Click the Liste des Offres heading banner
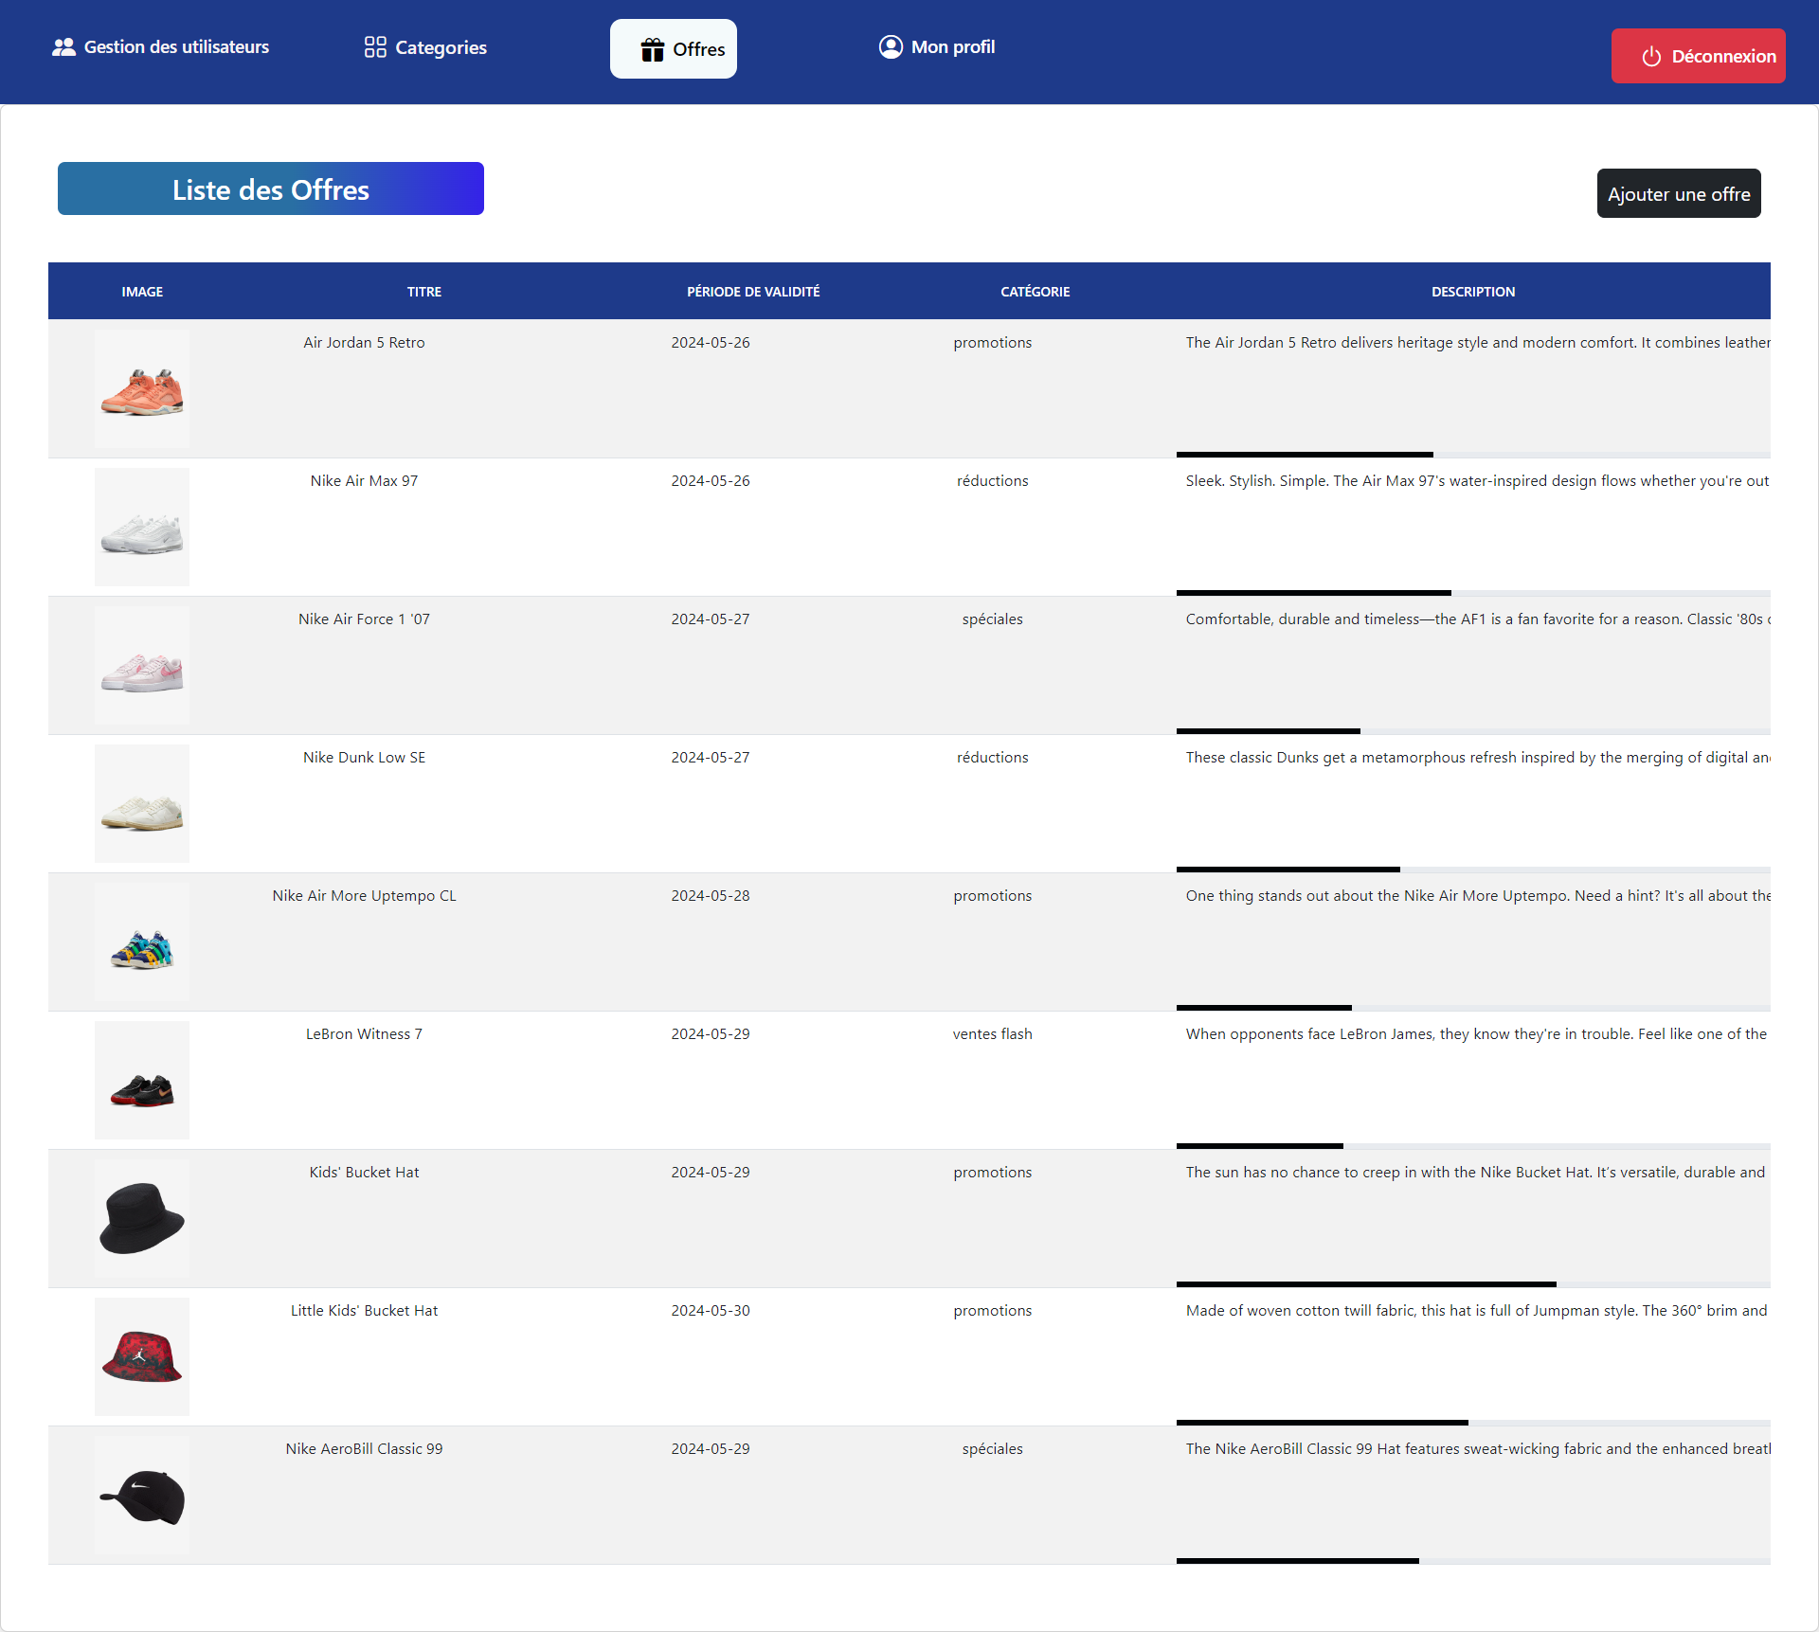The width and height of the screenshot is (1819, 1632). 271,188
